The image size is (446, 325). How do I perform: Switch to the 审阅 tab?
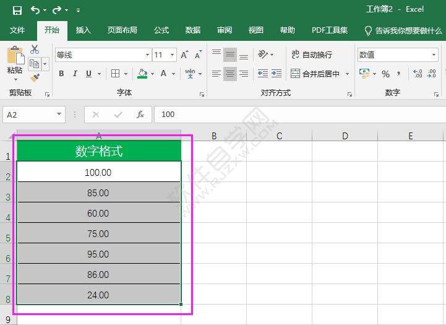click(225, 30)
